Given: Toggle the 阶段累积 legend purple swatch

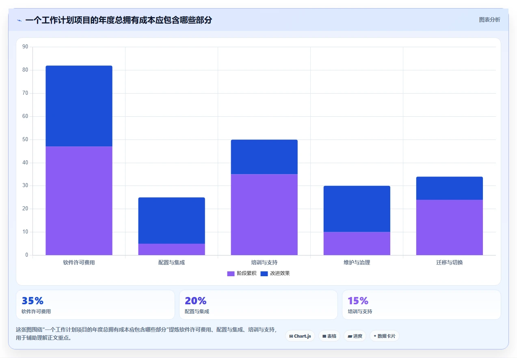Looking at the screenshot, I should pos(231,274).
